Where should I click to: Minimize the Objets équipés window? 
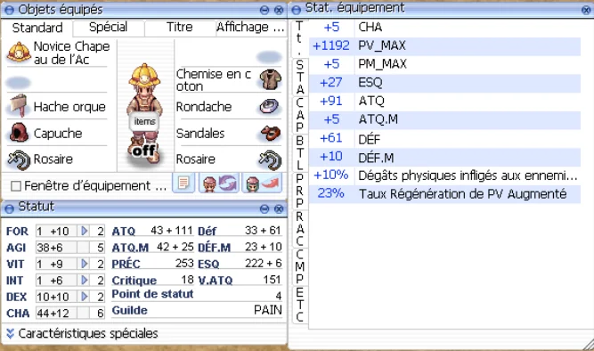coord(264,10)
